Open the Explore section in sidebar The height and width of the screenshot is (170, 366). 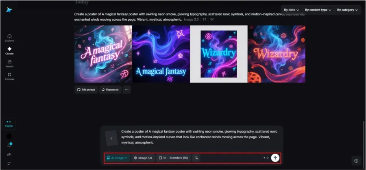pyautogui.click(x=9, y=37)
